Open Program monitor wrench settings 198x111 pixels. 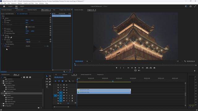pos(185,61)
